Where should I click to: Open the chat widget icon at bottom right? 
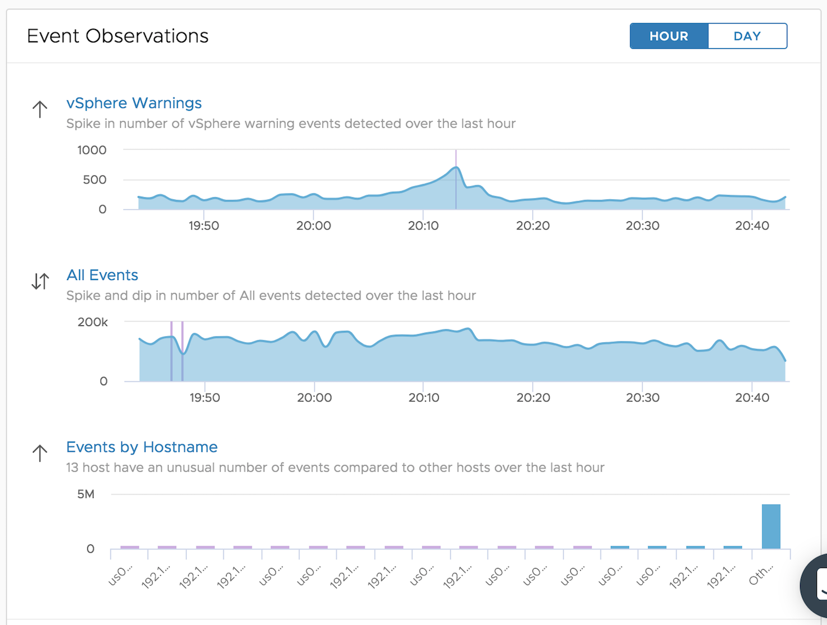coord(817,584)
